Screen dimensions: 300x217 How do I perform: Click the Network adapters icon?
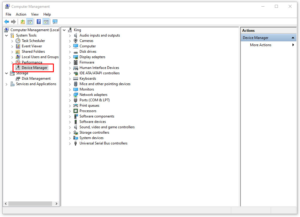point(76,95)
